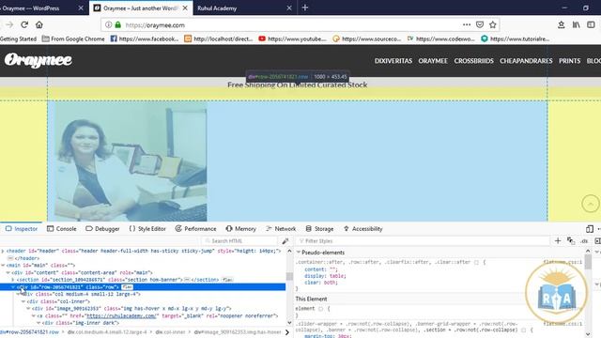Viewport: 601px width, 338px height.
Task: Click the ruhulacademy.com href link in markup
Action: tap(122, 316)
